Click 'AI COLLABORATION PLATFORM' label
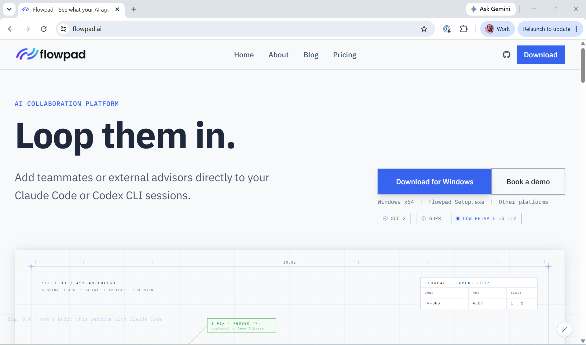 [67, 104]
